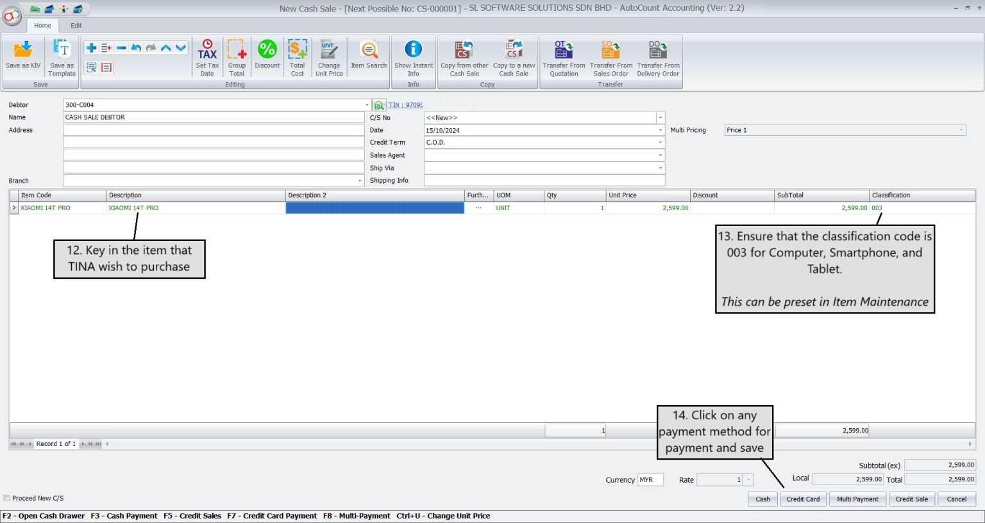Open Item Search
This screenshot has width=985, height=523.
369,54
